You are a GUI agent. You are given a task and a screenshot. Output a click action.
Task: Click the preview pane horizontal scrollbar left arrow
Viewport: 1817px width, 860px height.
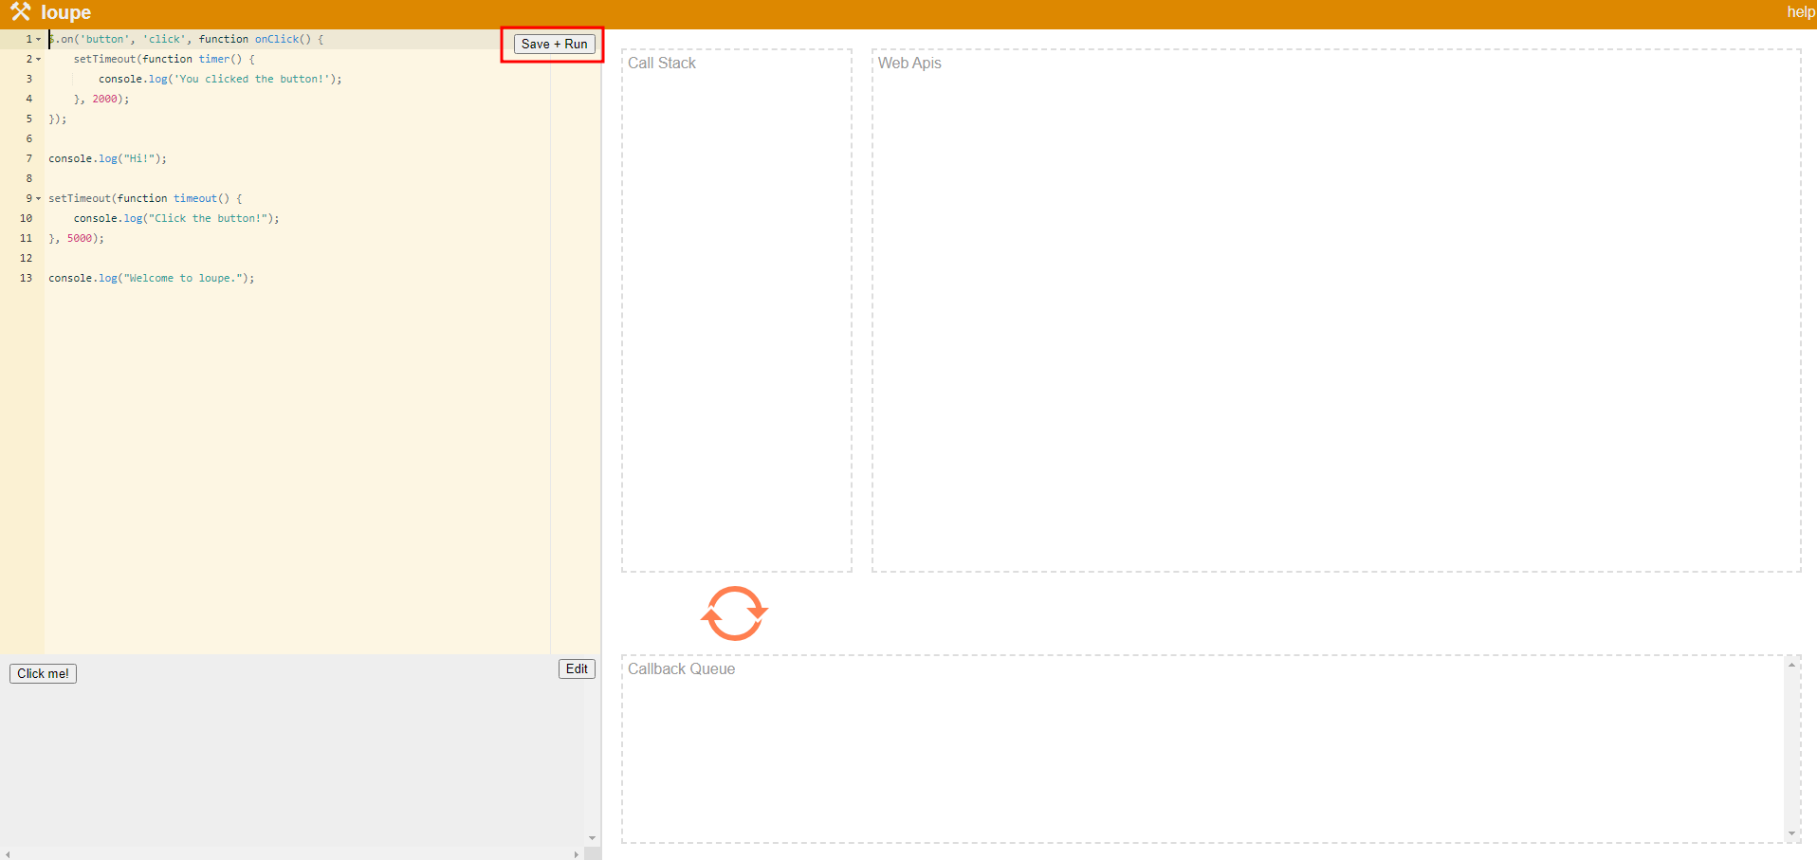[x=8, y=854]
